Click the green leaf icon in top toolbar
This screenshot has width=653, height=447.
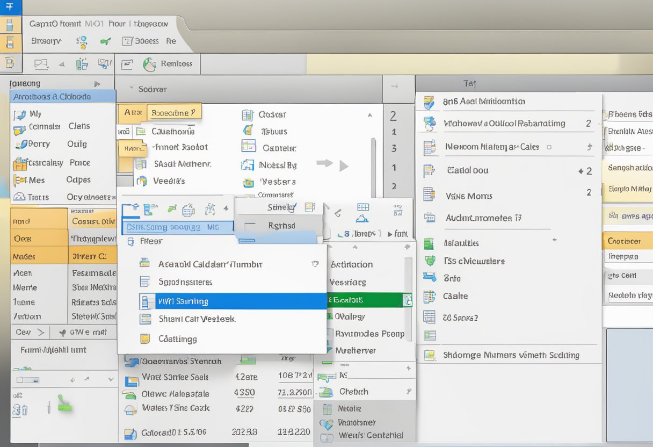coord(106,41)
